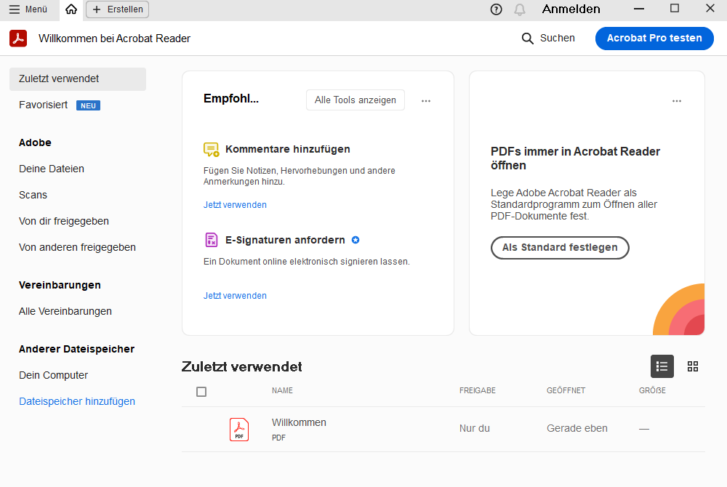Click Anmelden to sign in
This screenshot has width=727, height=487.
pos(571,9)
